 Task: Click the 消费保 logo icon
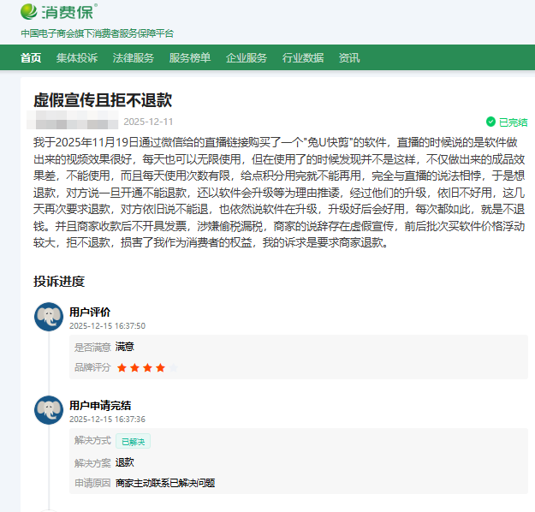tap(30, 12)
